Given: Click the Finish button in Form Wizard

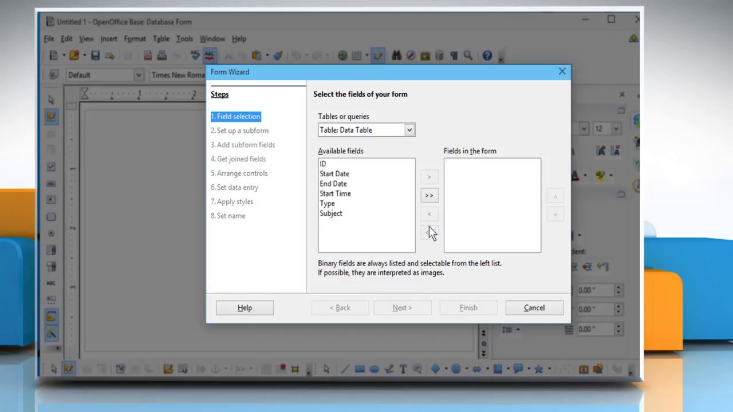Looking at the screenshot, I should tap(468, 308).
